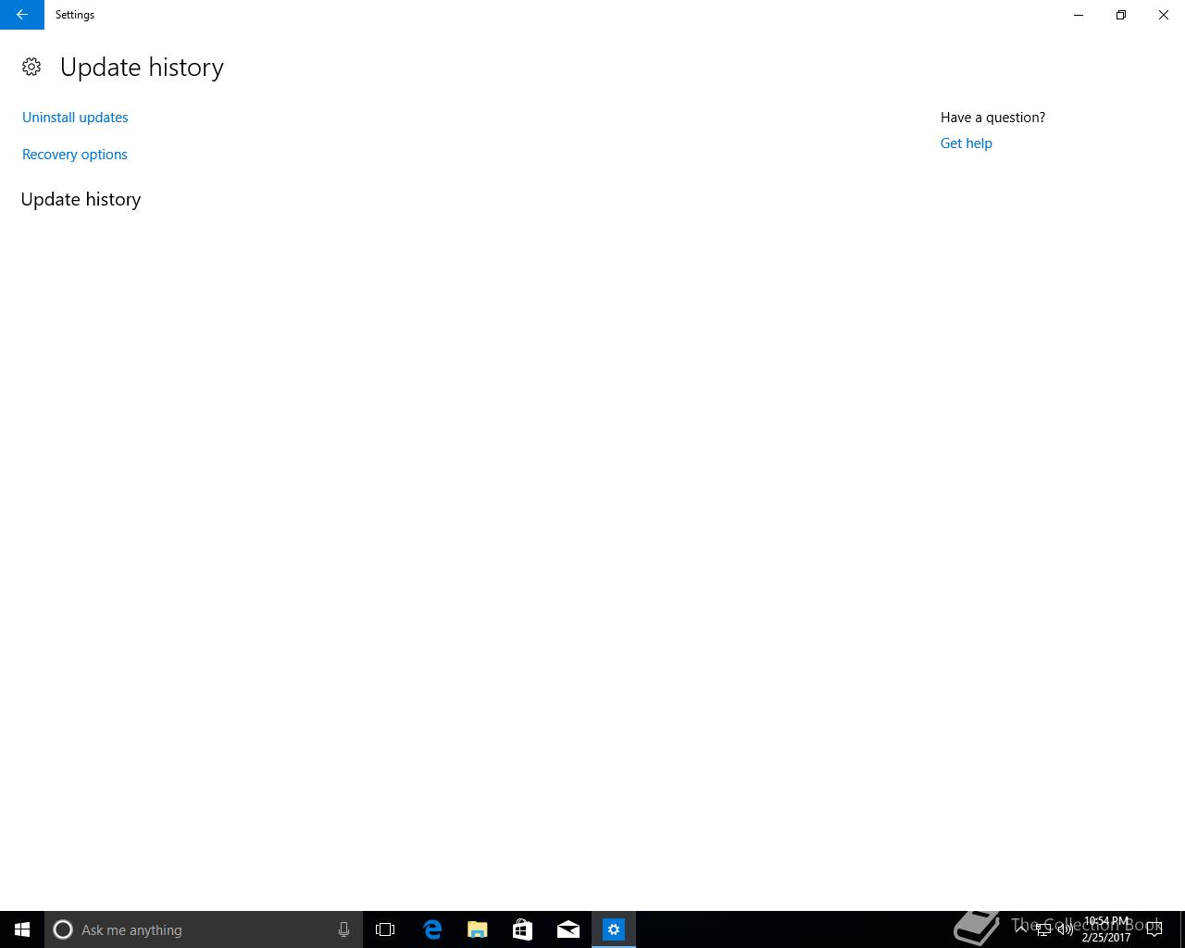Open network status in the tray
1185x948 pixels.
[1043, 929]
